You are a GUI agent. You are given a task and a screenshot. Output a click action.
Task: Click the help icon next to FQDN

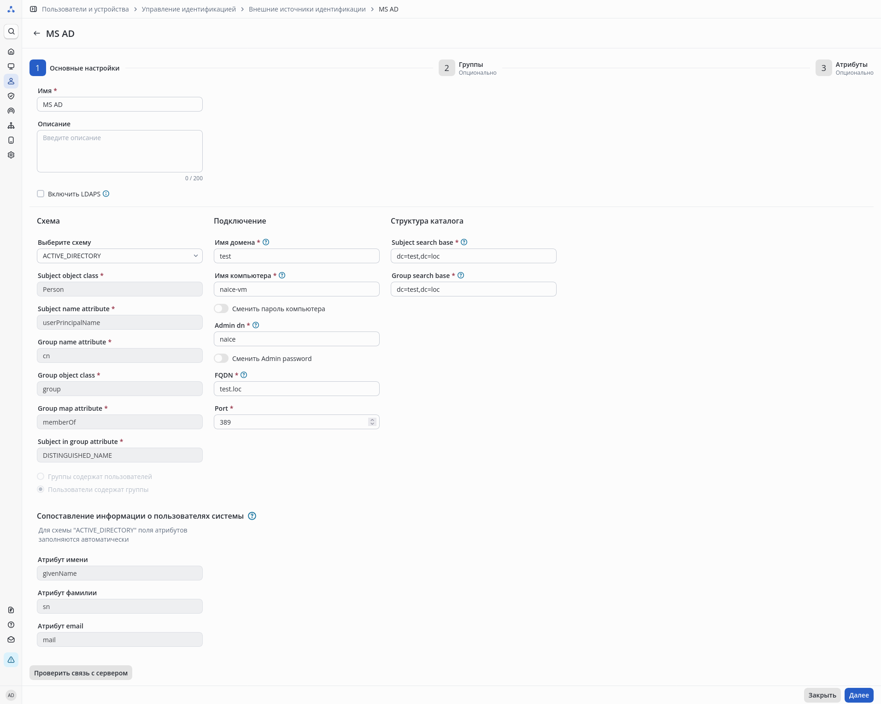coord(244,375)
